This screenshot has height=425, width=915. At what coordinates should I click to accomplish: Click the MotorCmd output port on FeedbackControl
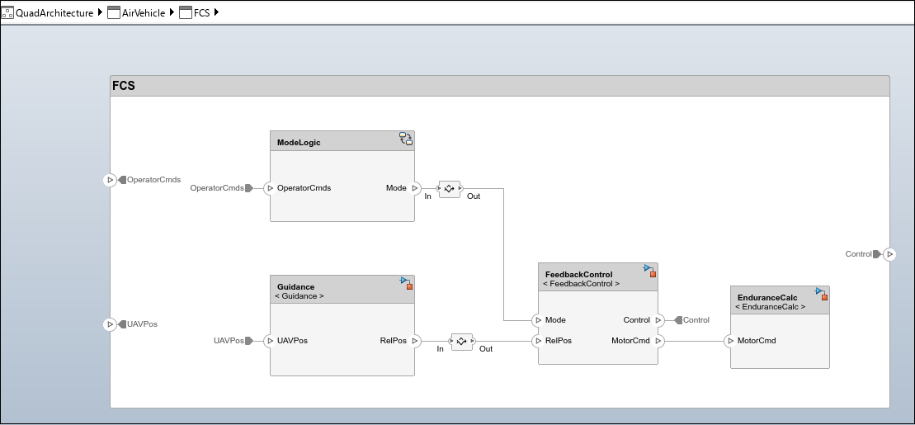[658, 340]
